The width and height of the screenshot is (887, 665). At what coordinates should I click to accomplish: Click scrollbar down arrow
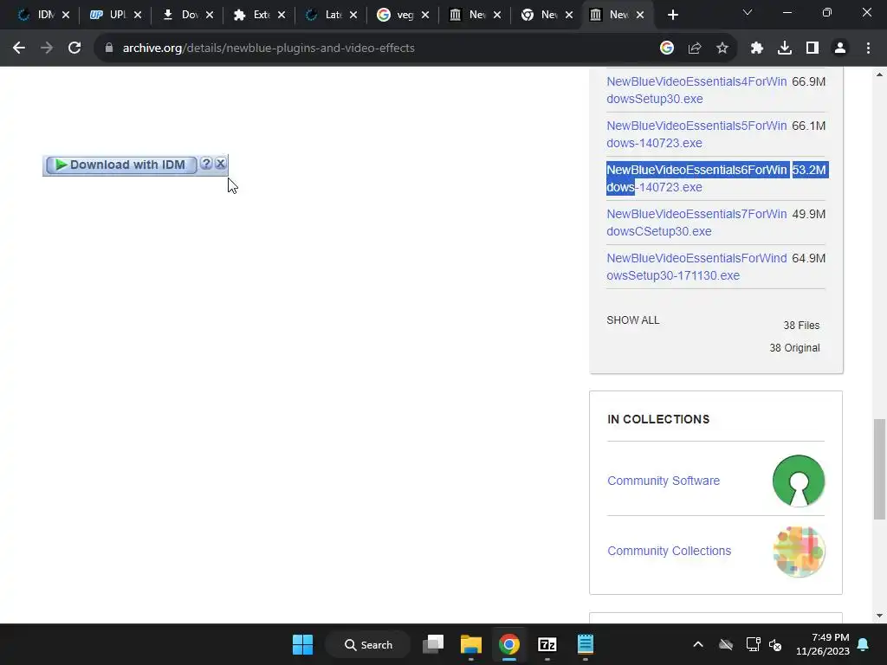tap(879, 616)
